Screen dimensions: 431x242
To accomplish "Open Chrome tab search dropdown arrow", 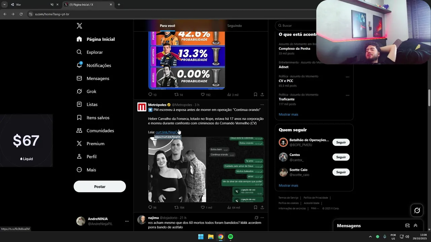I will click(4, 5).
